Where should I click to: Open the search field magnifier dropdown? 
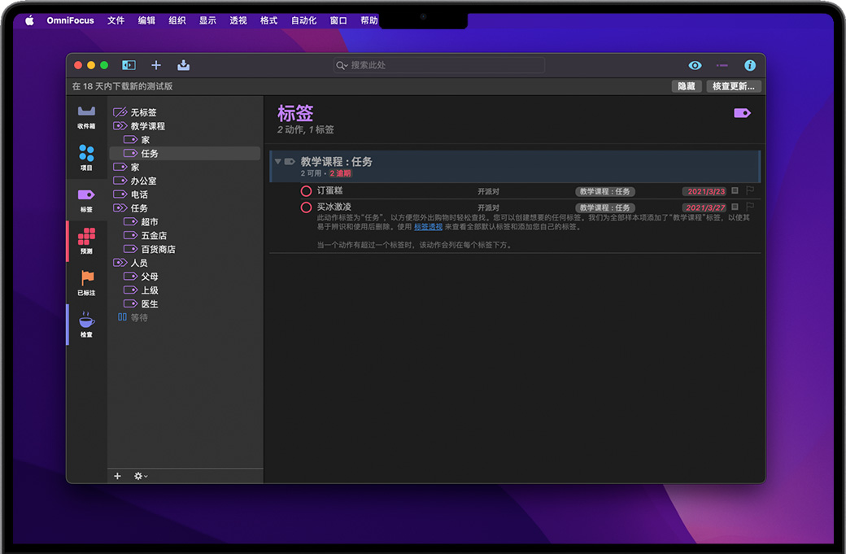click(x=342, y=65)
